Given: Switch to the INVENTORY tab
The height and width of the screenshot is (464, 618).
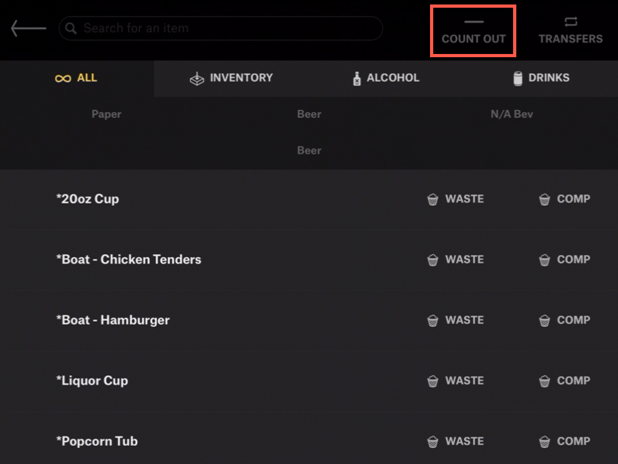Looking at the screenshot, I should tap(231, 78).
